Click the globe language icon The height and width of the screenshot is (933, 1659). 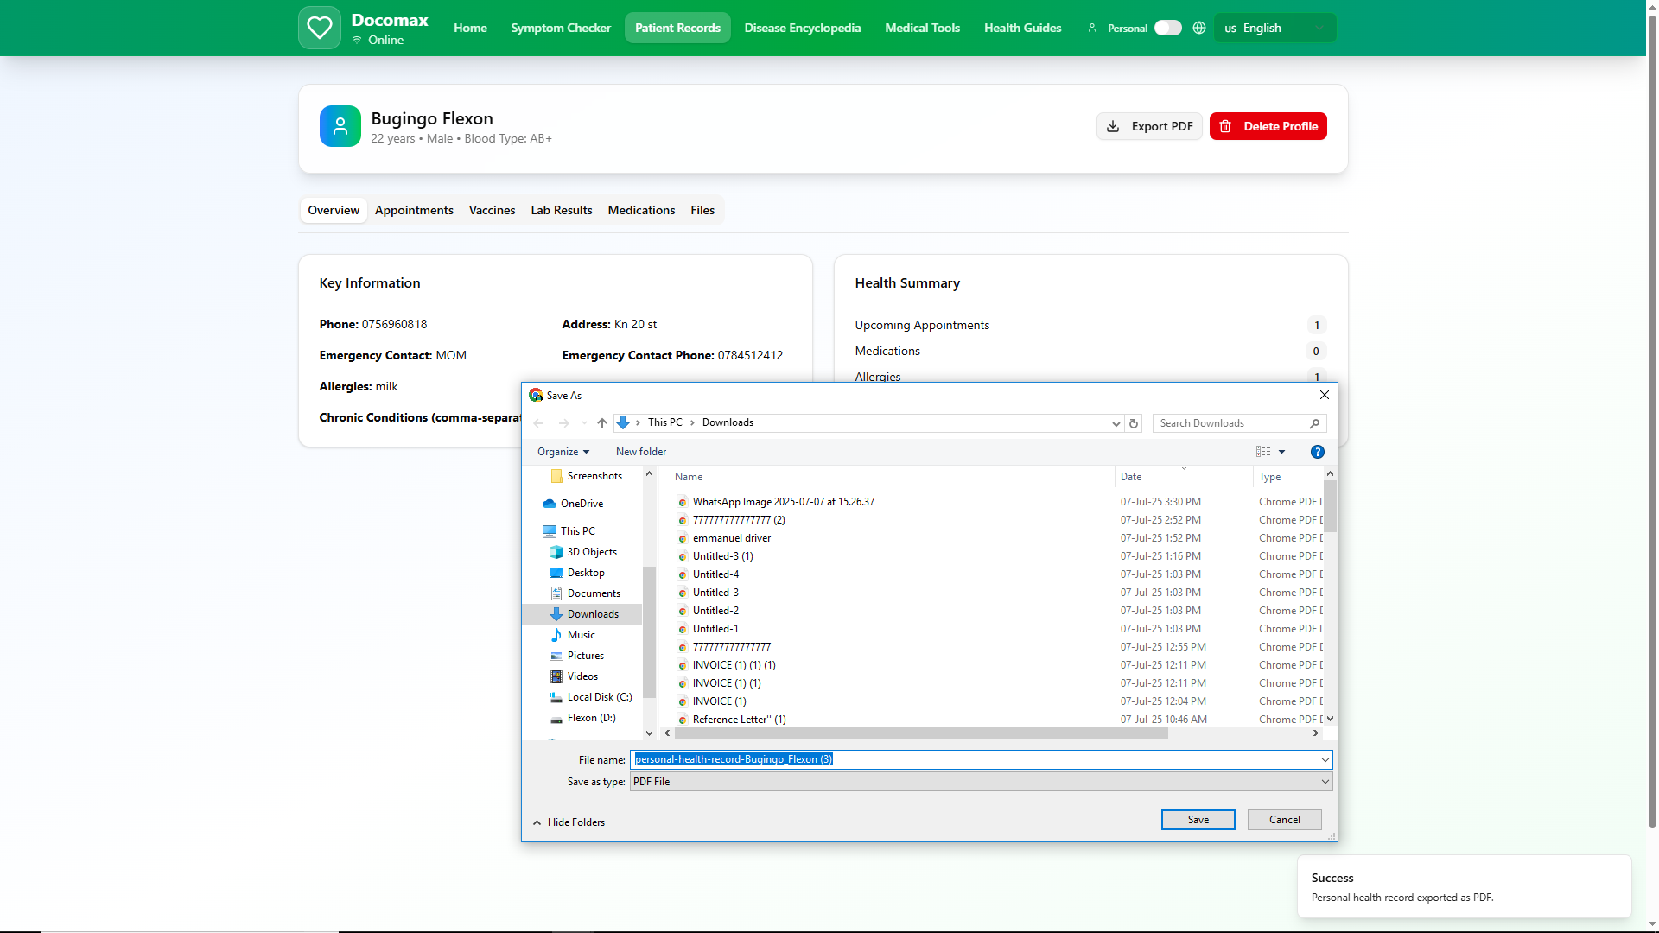(x=1199, y=28)
